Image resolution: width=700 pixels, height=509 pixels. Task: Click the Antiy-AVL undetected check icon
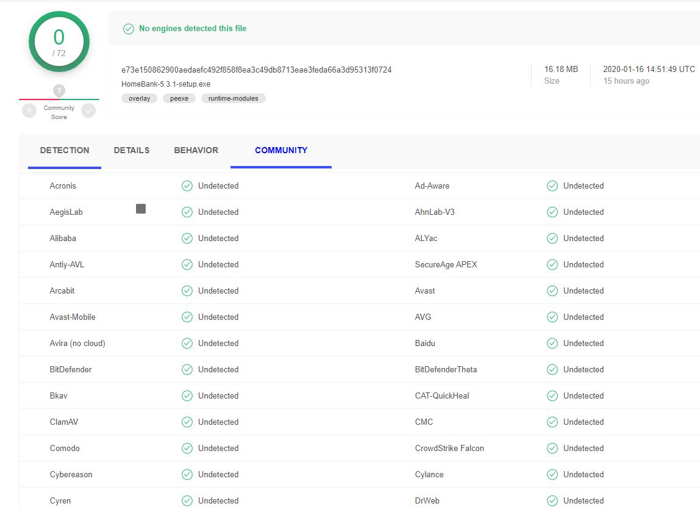(187, 264)
